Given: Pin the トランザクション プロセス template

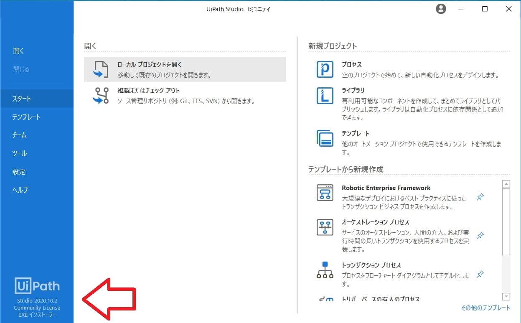Looking at the screenshot, I should (x=480, y=274).
